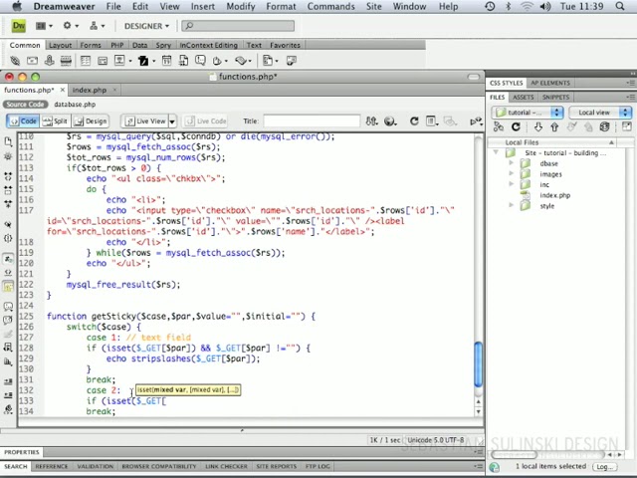Open the FTP LOG results tab

tap(318, 466)
